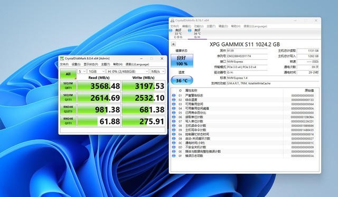Open 功能(U) menu in CrystalDiskInfo
338x197 pixels.
tap(199, 26)
